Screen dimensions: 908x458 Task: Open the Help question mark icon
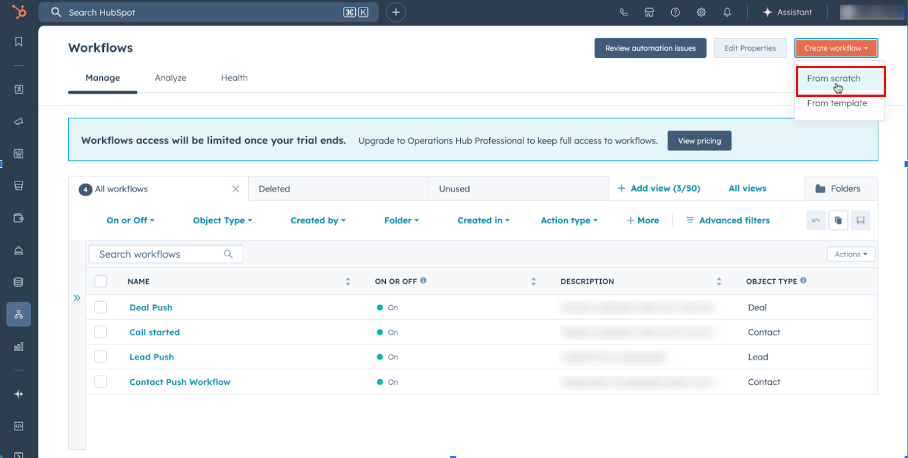pos(675,12)
